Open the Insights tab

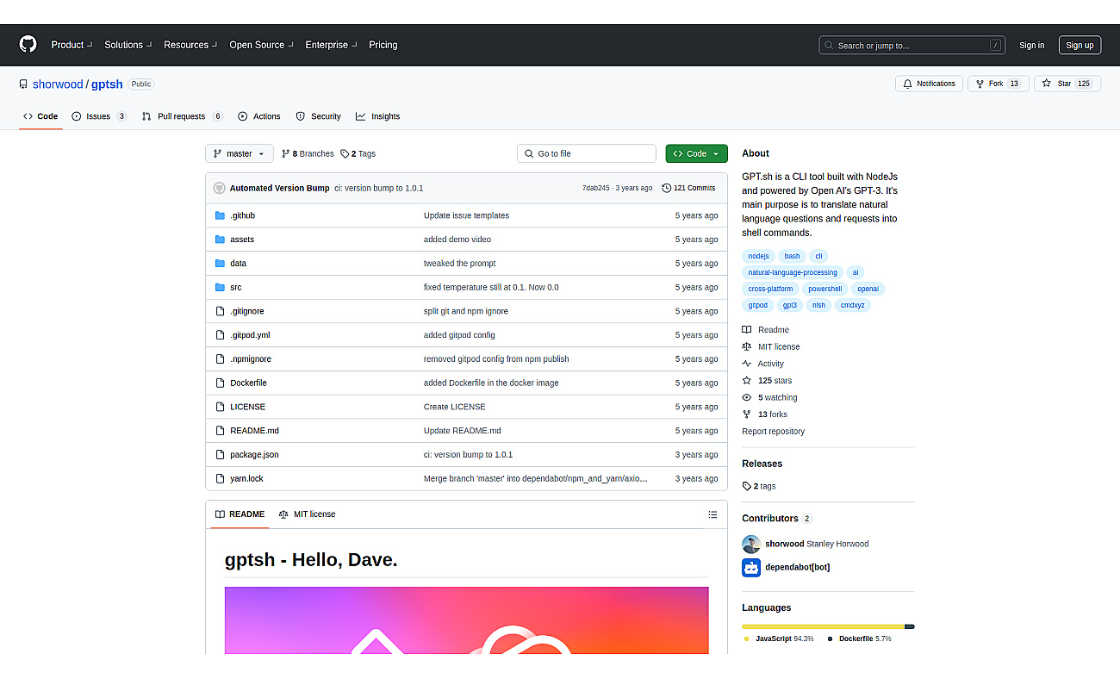[x=378, y=116]
